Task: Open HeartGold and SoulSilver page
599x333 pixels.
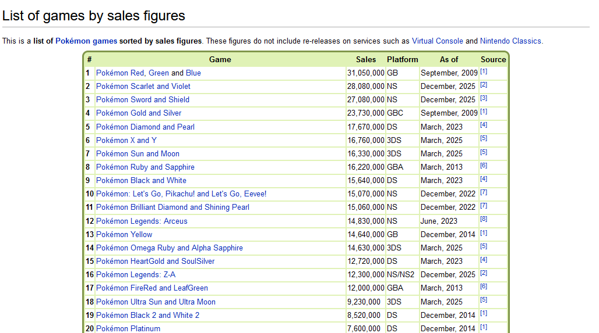Action: 156,261
